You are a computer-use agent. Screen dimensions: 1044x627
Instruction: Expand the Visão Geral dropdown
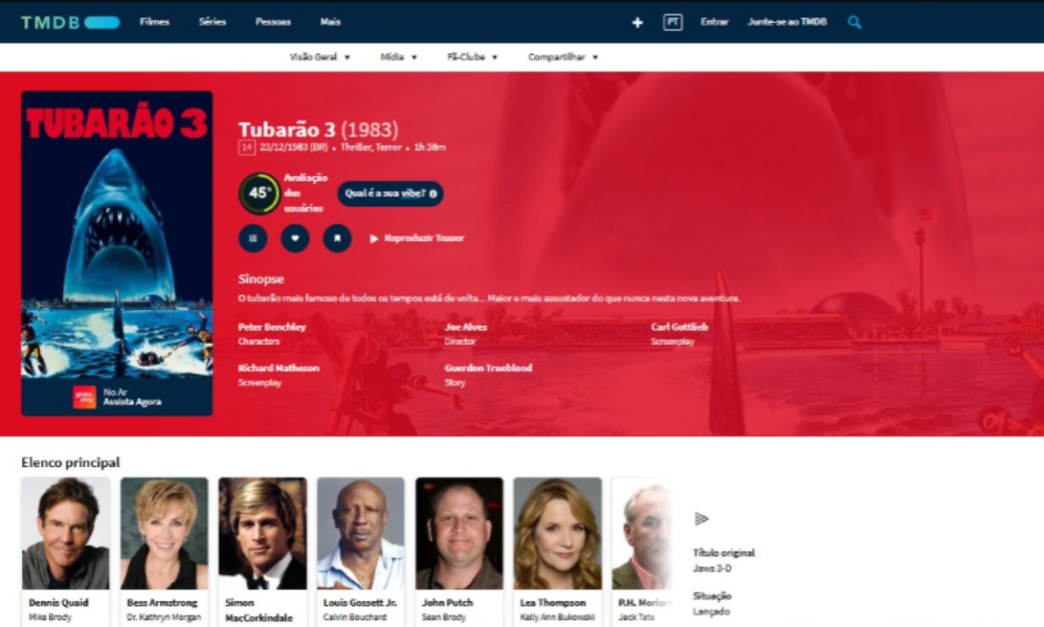(x=320, y=57)
